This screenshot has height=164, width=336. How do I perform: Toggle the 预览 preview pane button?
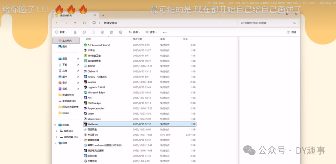click(x=292, y=32)
